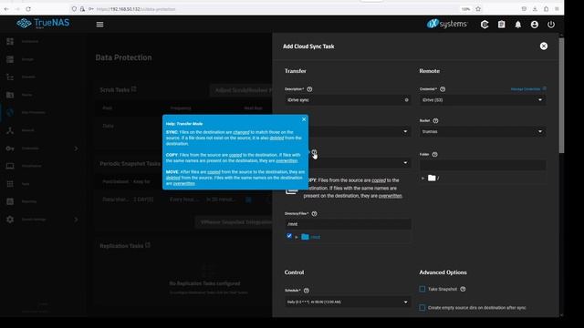Open the Apps grid sidebar icon

pyautogui.click(x=10, y=184)
